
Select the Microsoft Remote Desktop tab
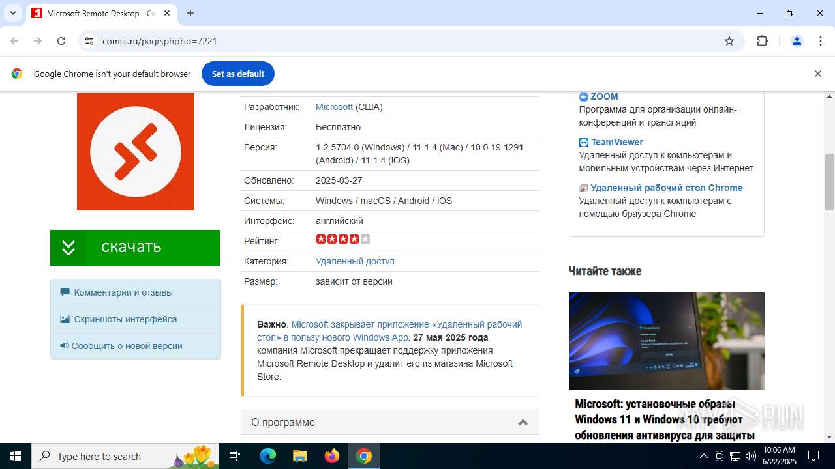click(x=101, y=13)
